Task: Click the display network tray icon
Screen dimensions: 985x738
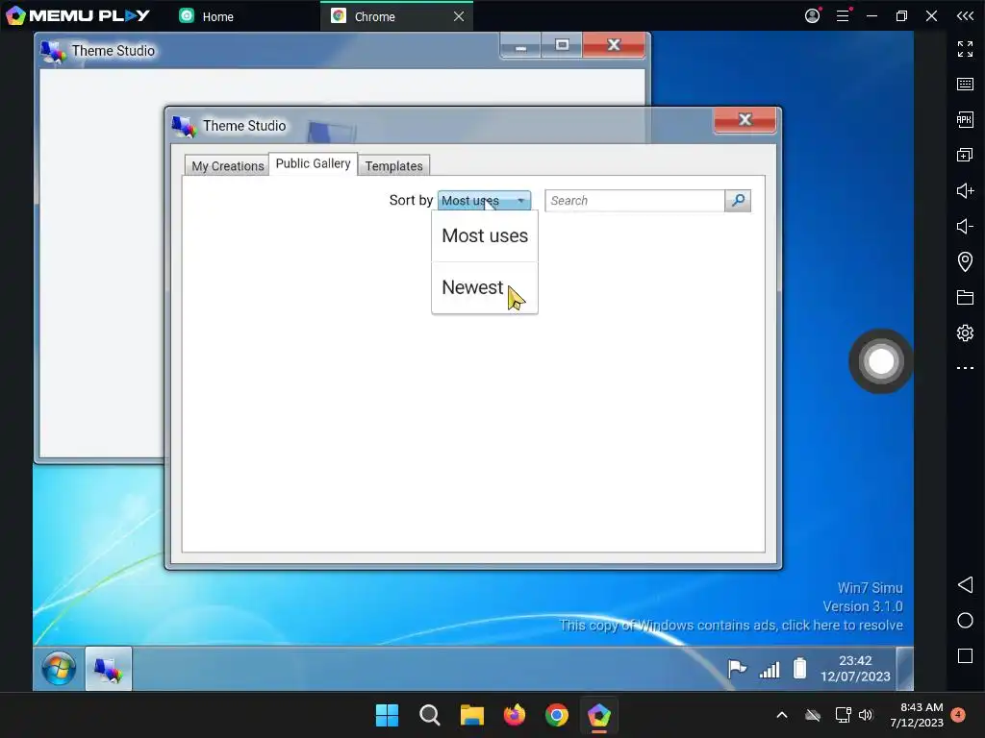Action: coord(843,715)
